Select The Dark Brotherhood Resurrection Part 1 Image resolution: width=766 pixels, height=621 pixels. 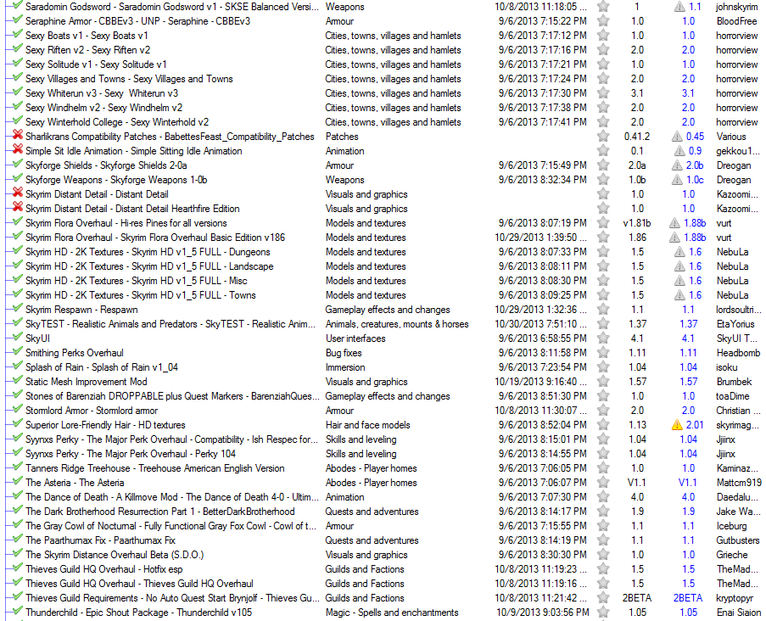[x=160, y=512]
